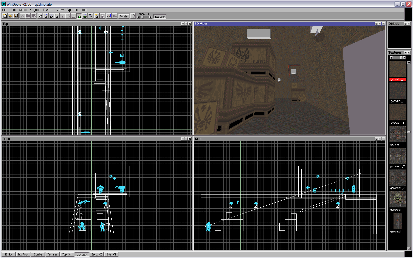Select the geowalm1_1 texture thumbnail
413x258 pixels.
[x=398, y=134]
